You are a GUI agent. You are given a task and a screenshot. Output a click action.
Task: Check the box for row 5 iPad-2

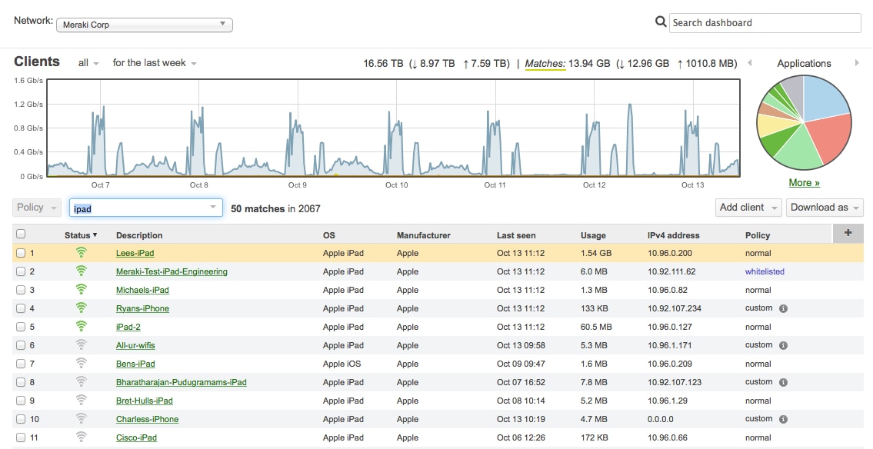[22, 327]
